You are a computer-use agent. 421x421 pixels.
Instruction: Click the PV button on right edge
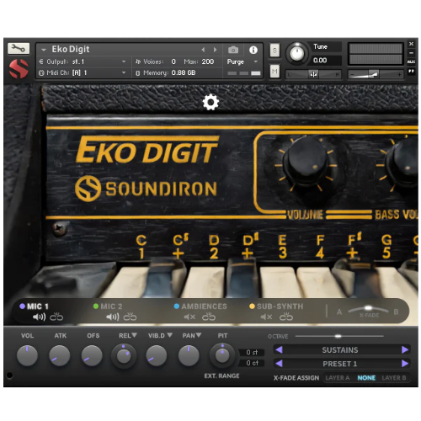[x=411, y=72]
